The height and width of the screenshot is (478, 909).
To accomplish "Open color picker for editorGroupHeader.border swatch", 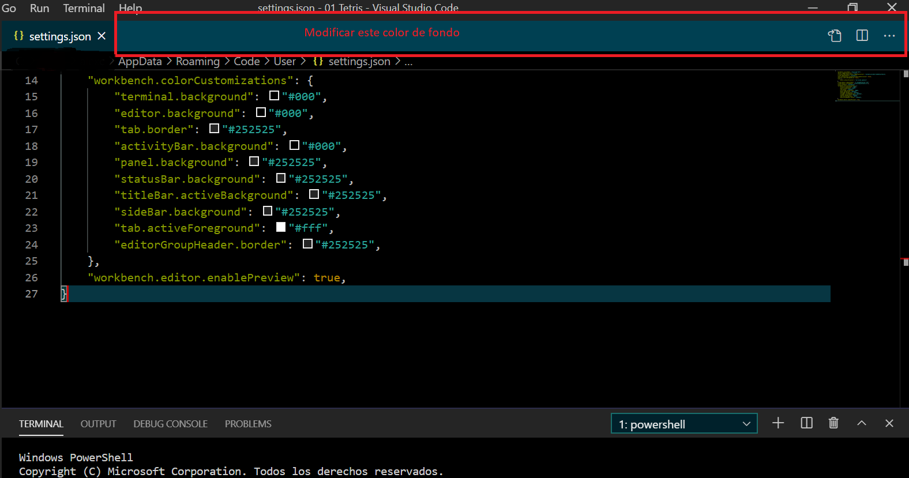I will (308, 244).
